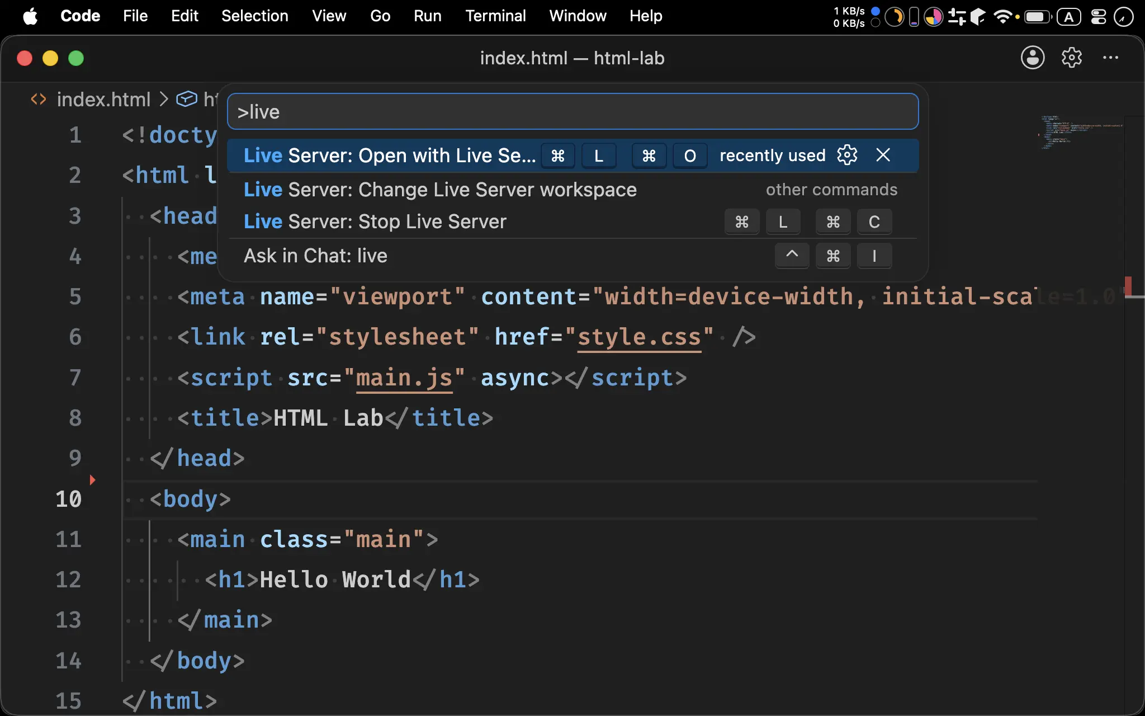Open the Code application menu
The width and height of the screenshot is (1145, 716).
(x=80, y=16)
